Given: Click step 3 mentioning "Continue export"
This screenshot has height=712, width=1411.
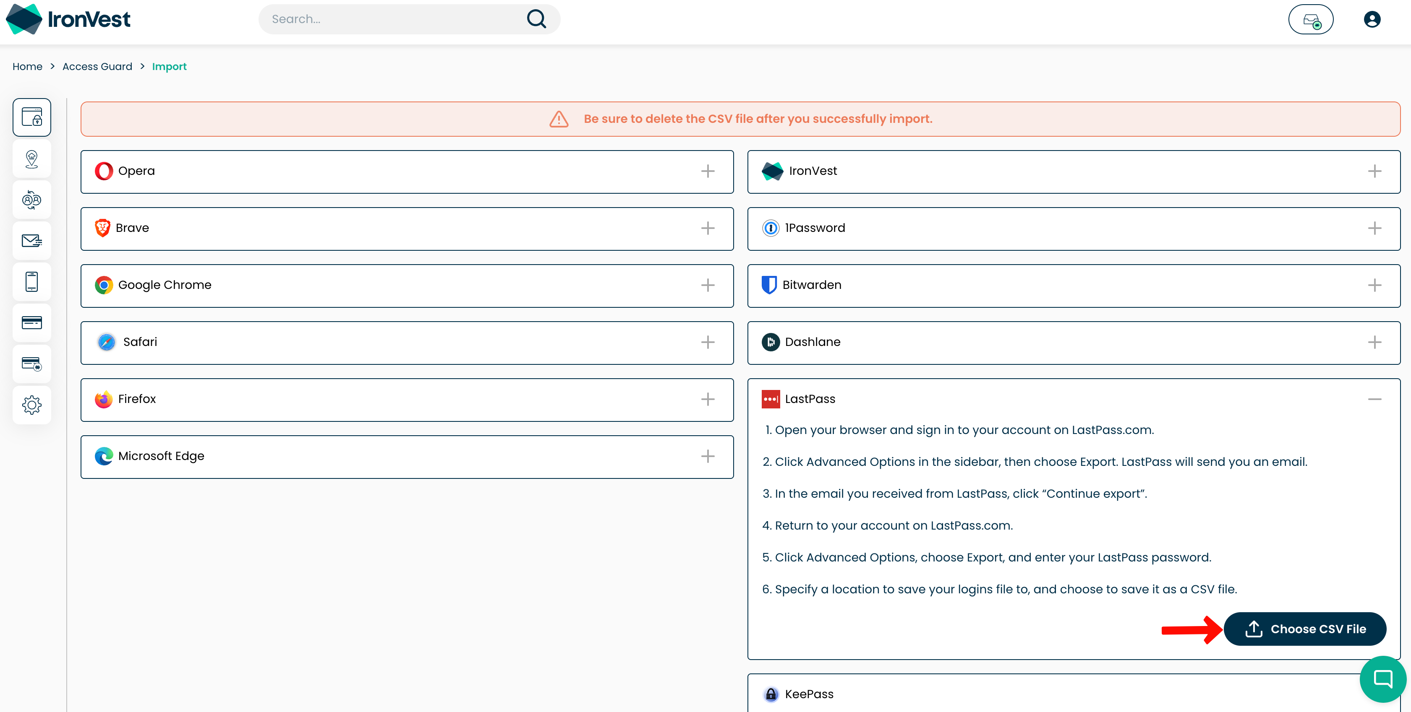Looking at the screenshot, I should click(955, 494).
